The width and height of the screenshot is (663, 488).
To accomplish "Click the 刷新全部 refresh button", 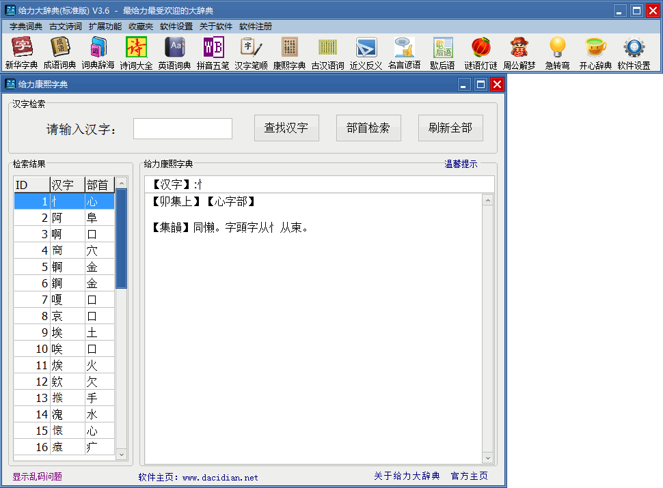I will pos(450,128).
